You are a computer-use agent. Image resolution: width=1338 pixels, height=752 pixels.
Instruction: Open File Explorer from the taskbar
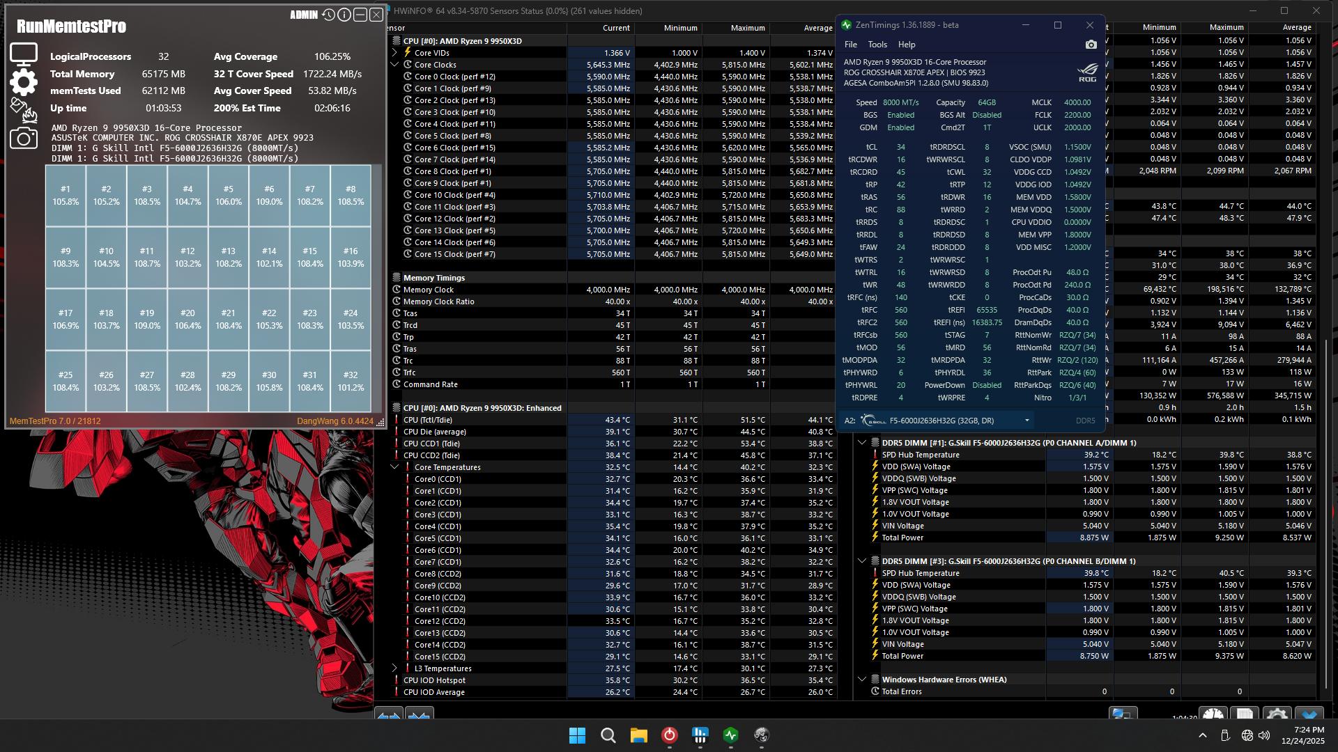point(638,735)
